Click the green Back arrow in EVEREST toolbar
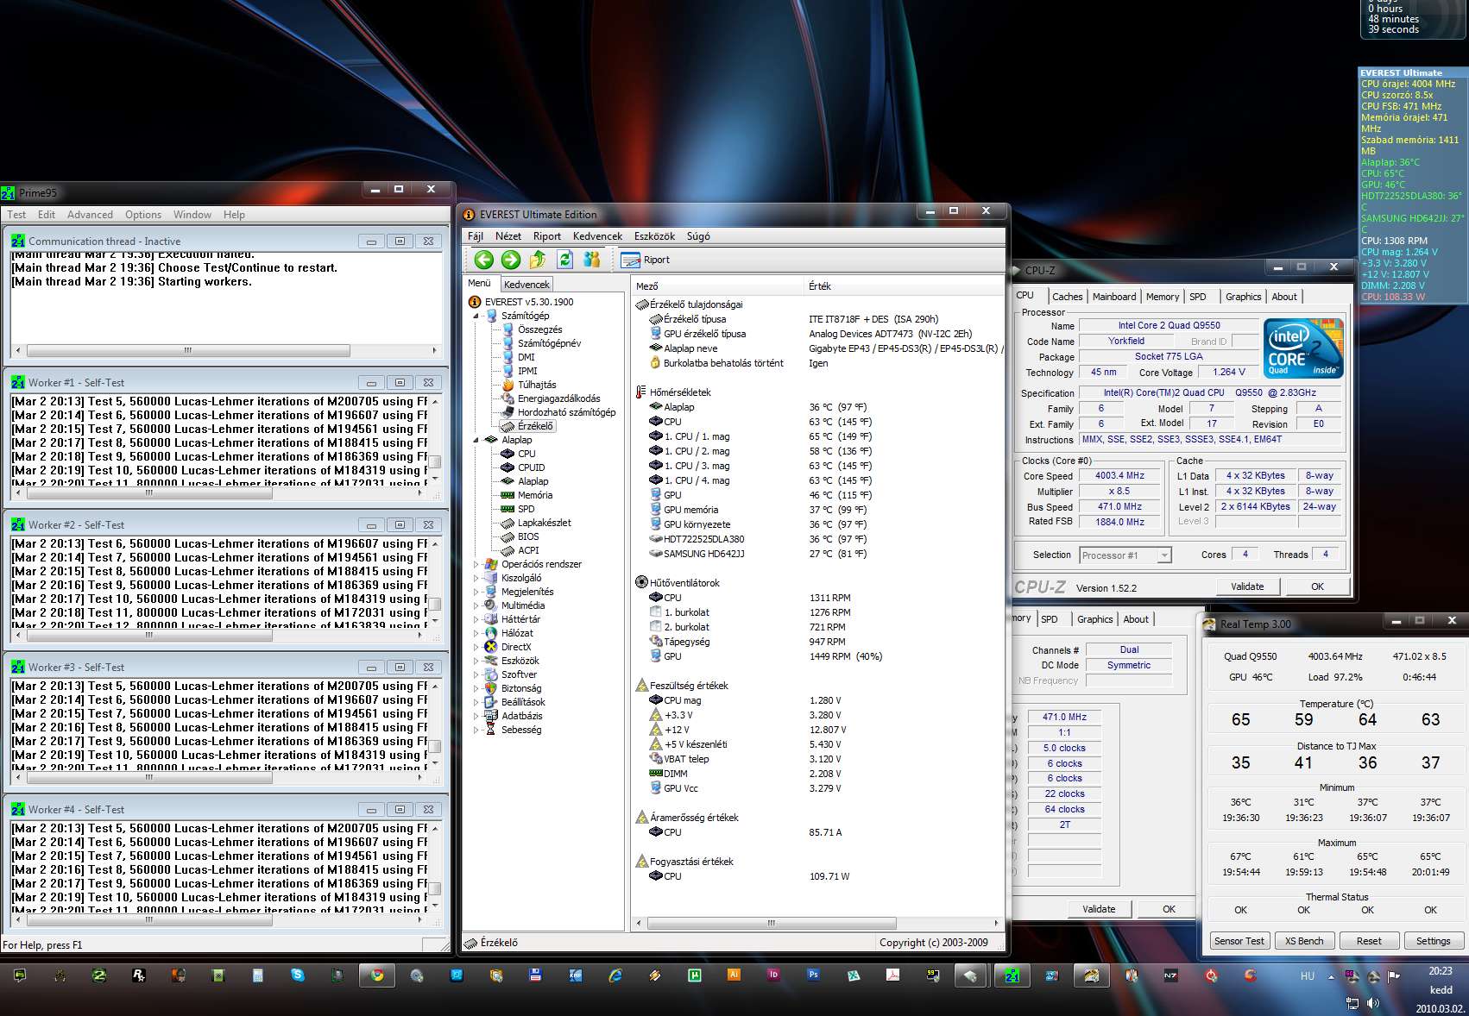Screen dimensions: 1469x1016 (x=484, y=260)
